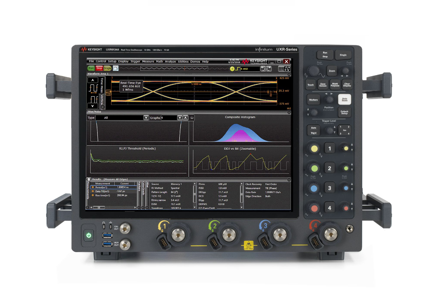
Task: Click the trigger level 4 mV field
Action: 250,69
